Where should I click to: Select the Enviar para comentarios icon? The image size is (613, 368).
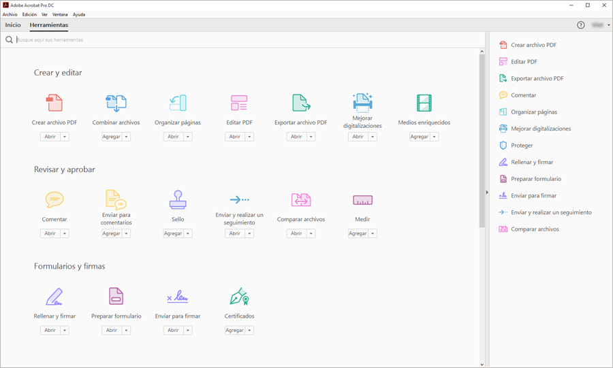pyautogui.click(x=116, y=199)
